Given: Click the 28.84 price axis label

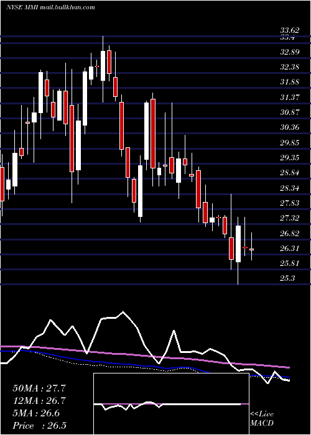Looking at the screenshot, I should point(290,173).
